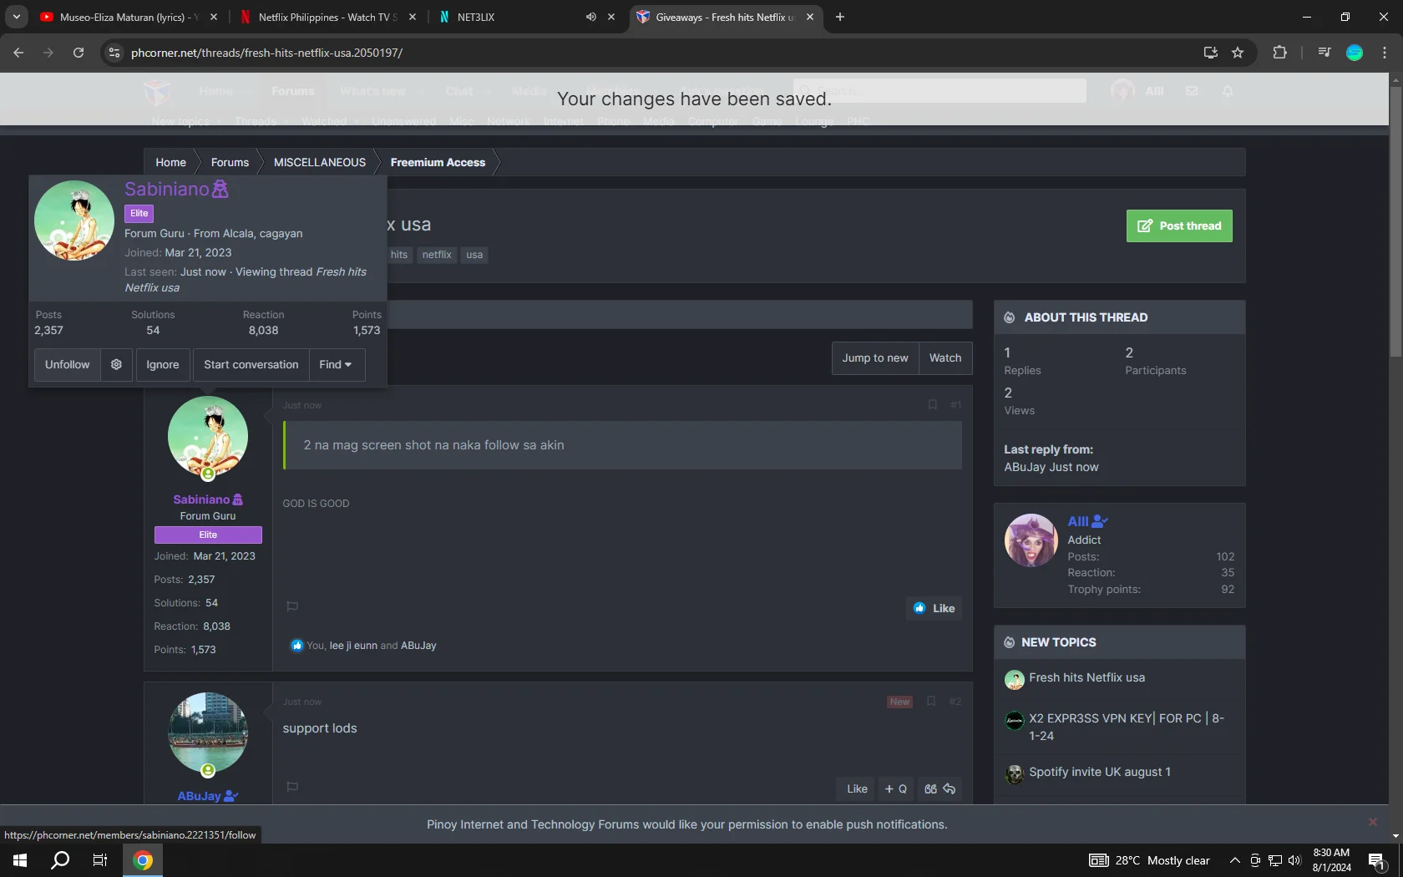
Task: Click the browser forward arrow
Action: coord(48,53)
